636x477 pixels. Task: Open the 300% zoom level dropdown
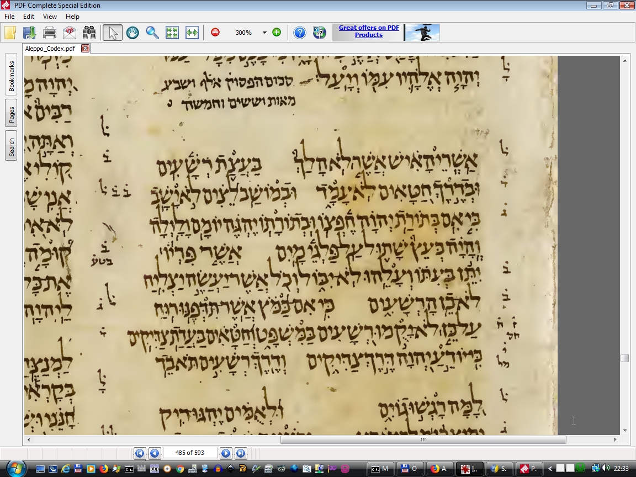point(264,33)
